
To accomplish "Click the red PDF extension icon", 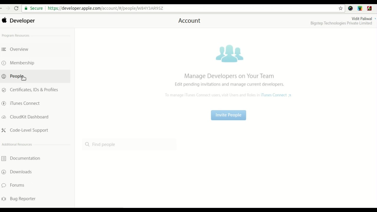I will click(369, 8).
